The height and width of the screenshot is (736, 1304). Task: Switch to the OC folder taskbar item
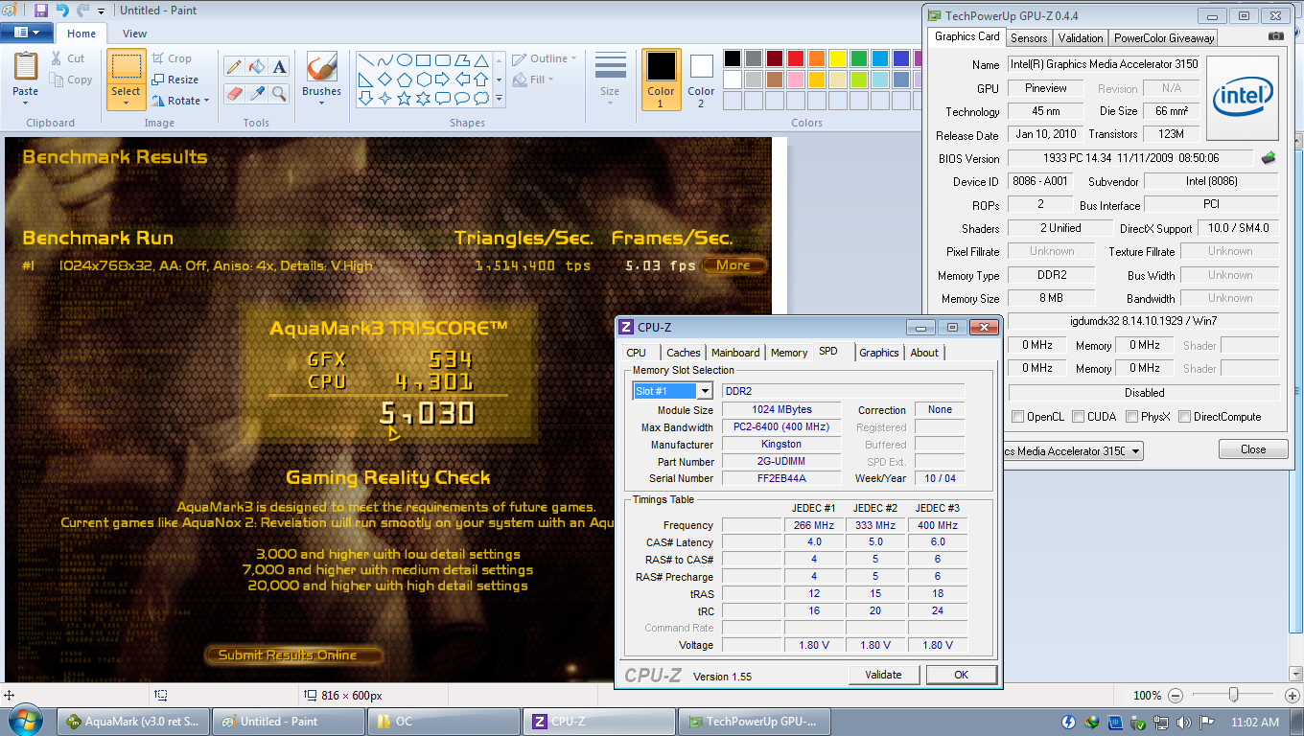tap(444, 722)
